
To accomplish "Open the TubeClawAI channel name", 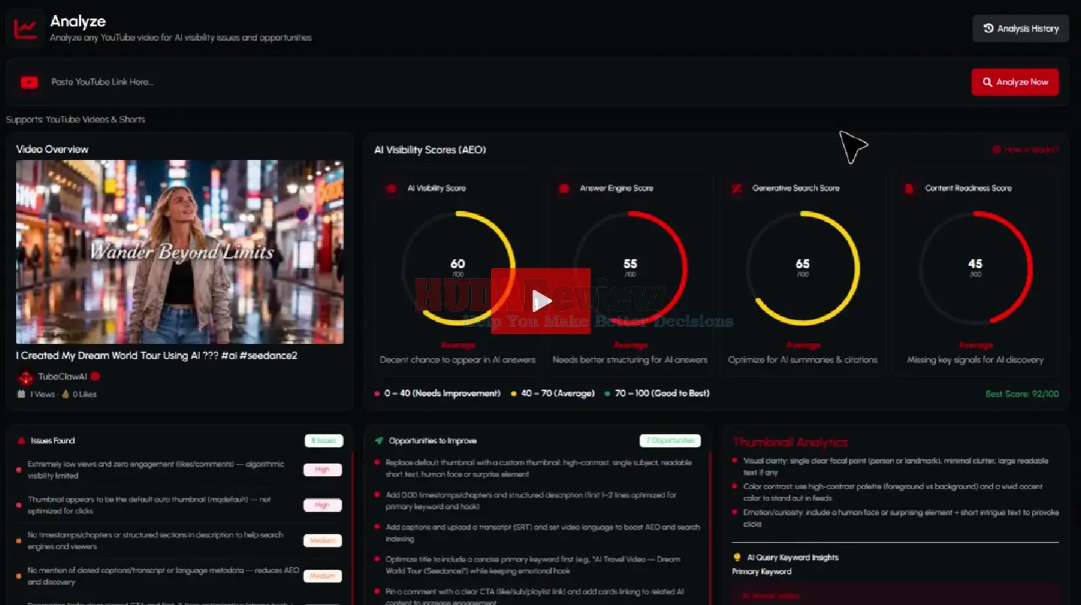I will click(x=62, y=377).
